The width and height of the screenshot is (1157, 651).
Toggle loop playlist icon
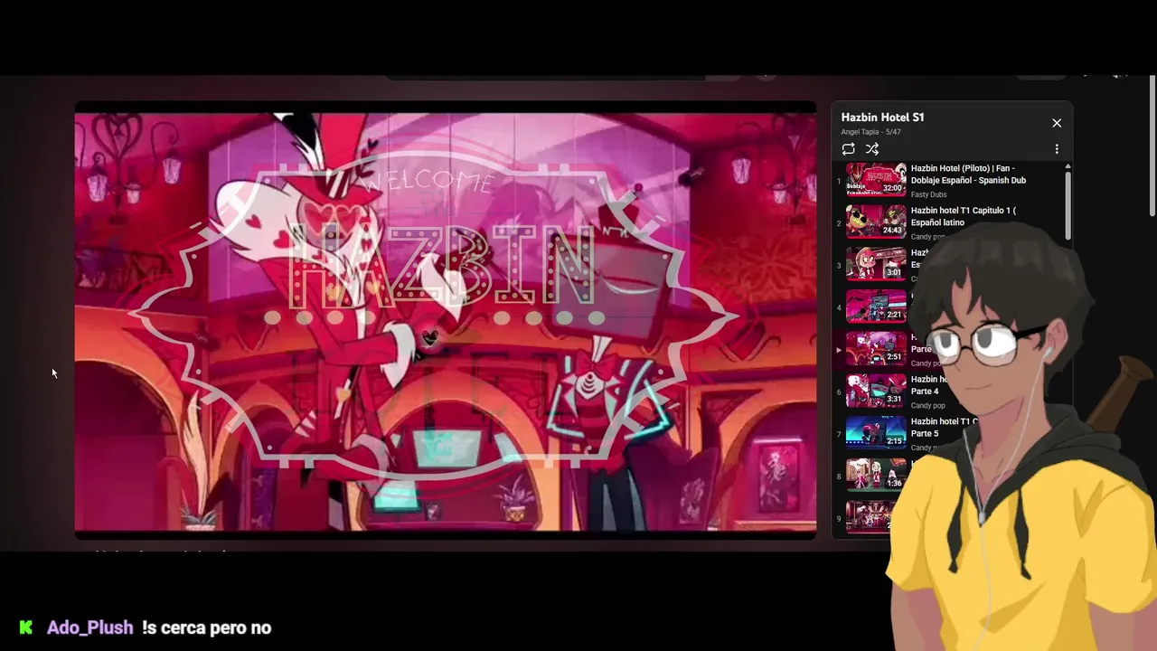tap(848, 149)
